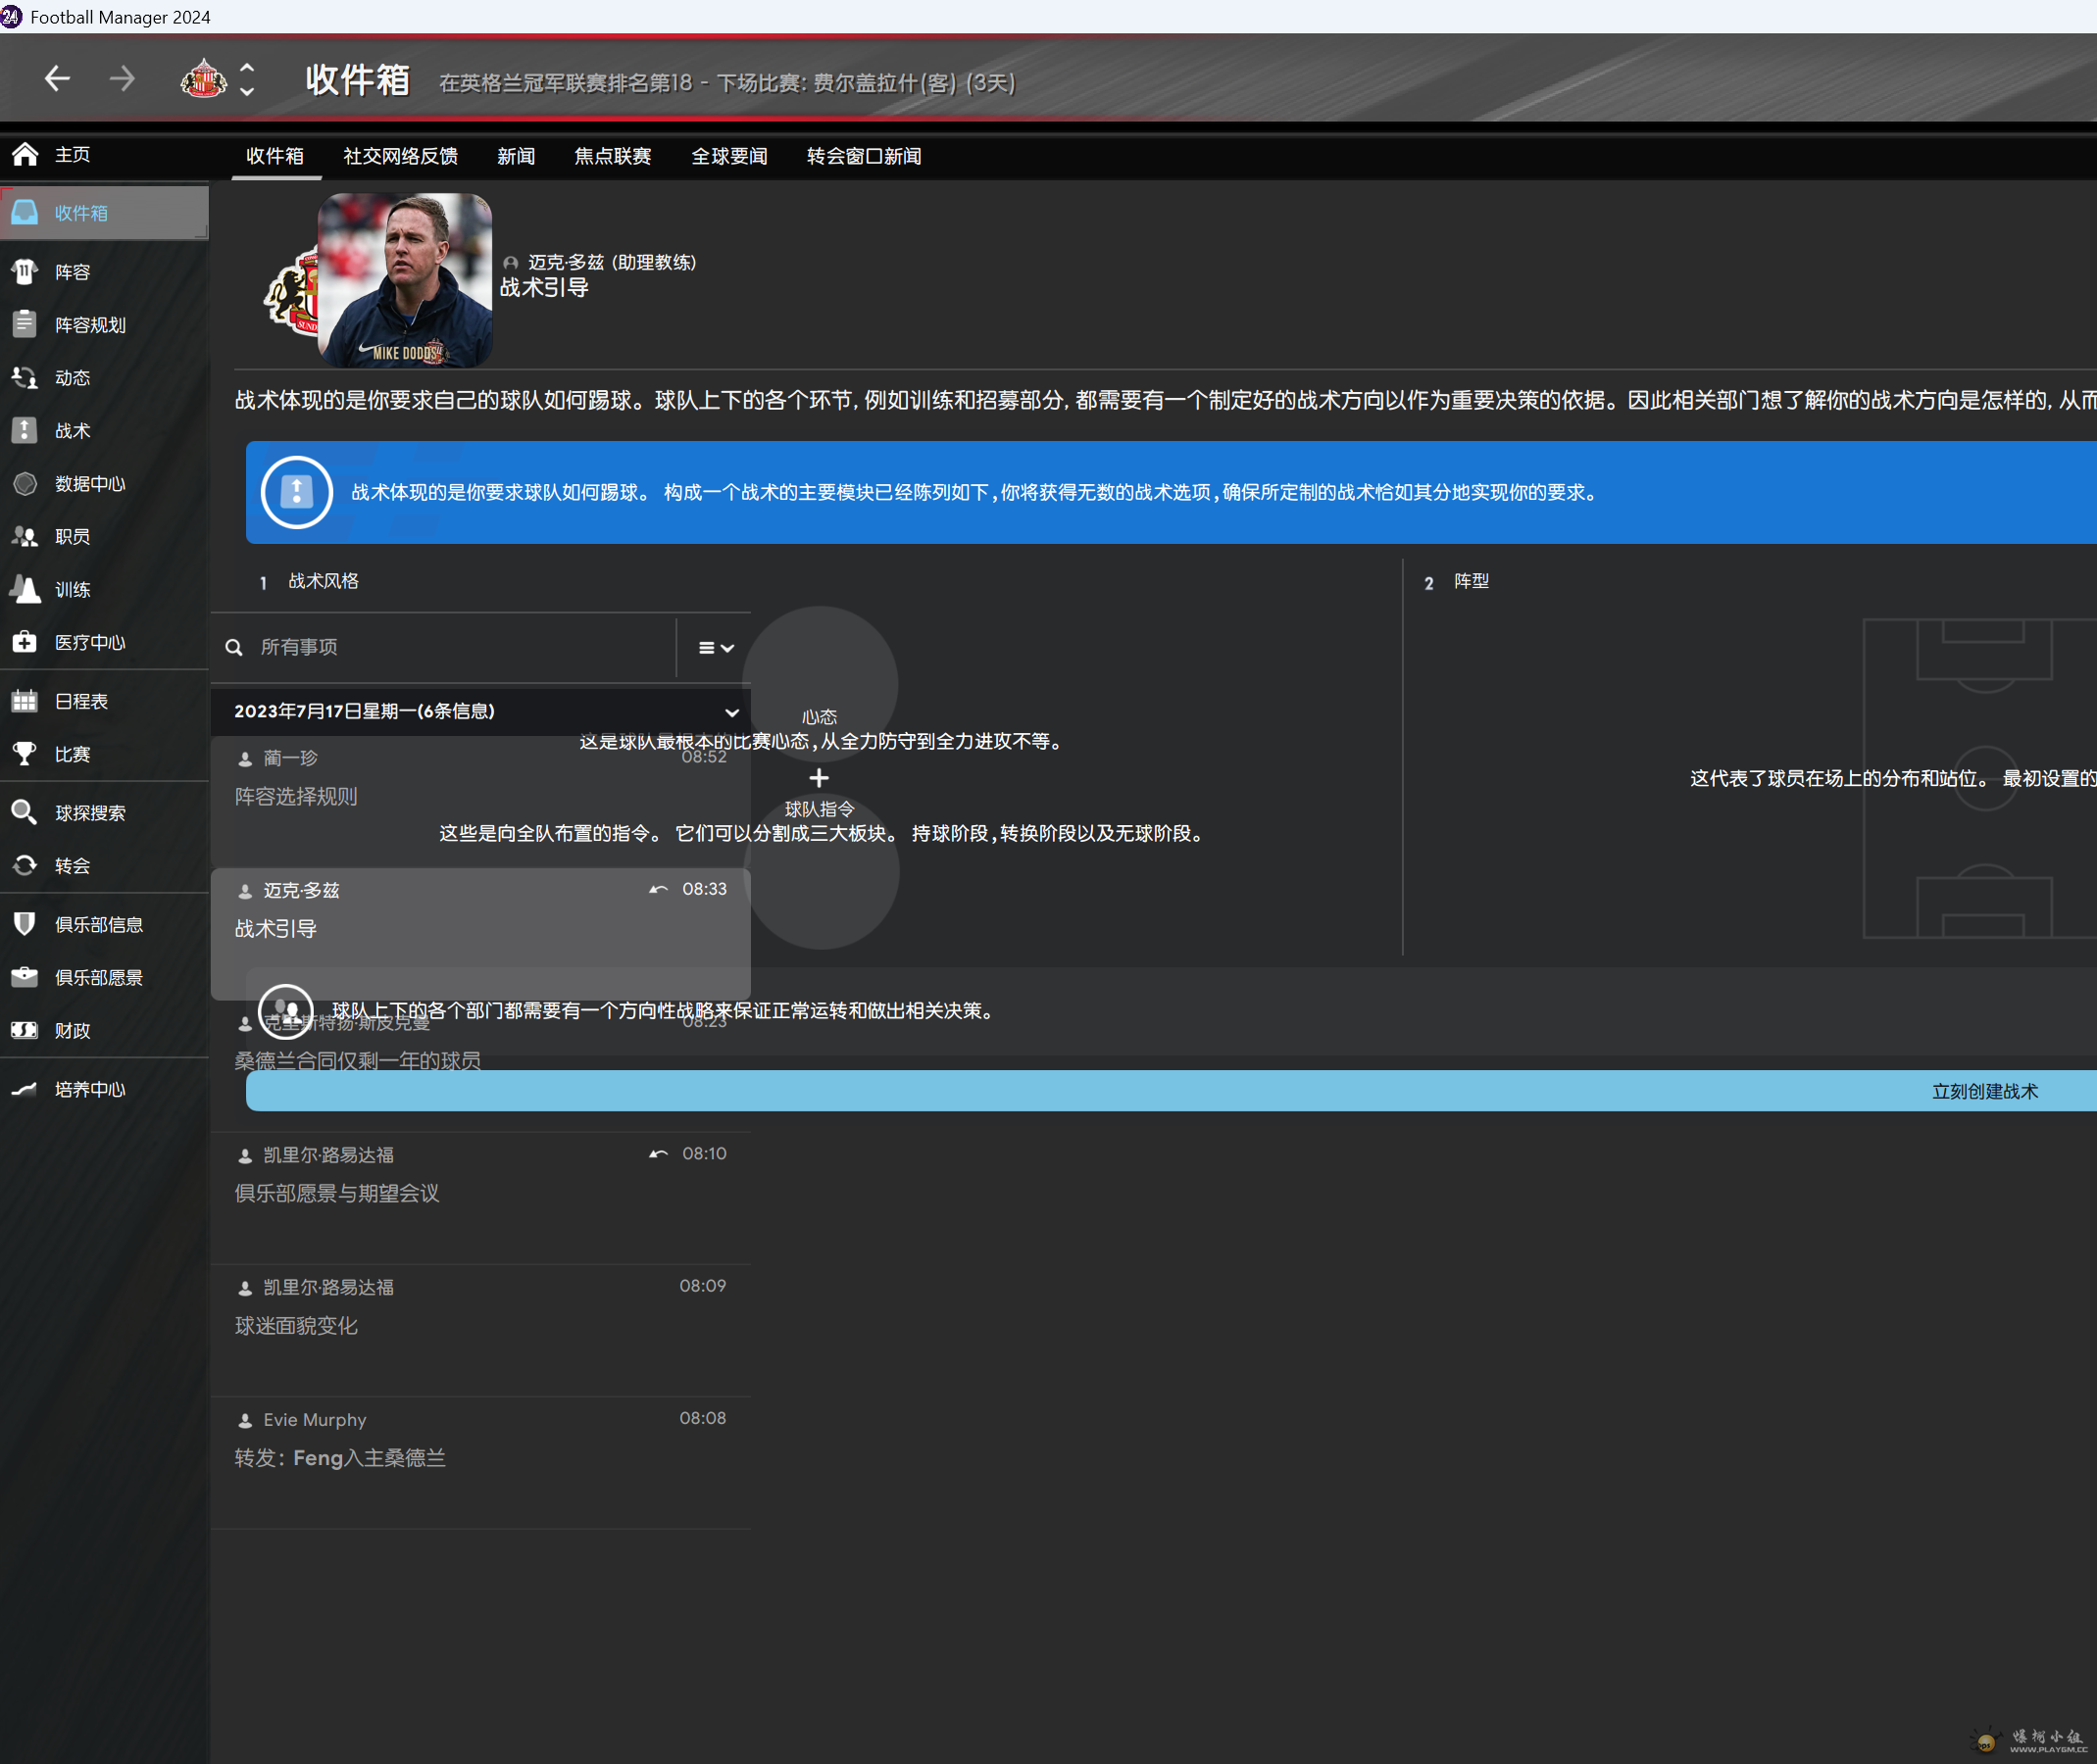This screenshot has height=1764, width=2097.
Task: Open 培养中心 development centre icon
Action: click(25, 1089)
